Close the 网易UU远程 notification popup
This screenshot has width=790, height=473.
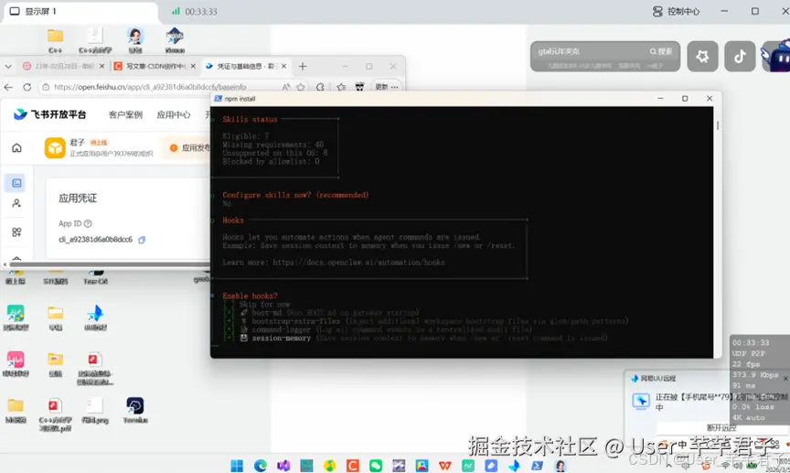coord(785,378)
